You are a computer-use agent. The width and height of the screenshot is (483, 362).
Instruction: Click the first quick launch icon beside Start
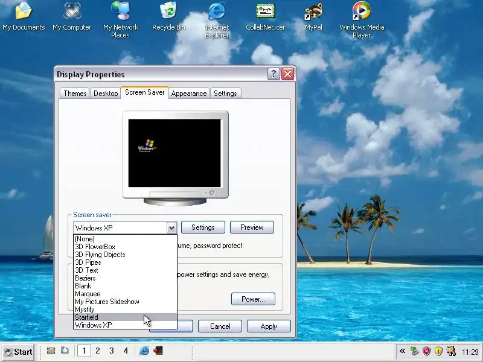[51, 351]
